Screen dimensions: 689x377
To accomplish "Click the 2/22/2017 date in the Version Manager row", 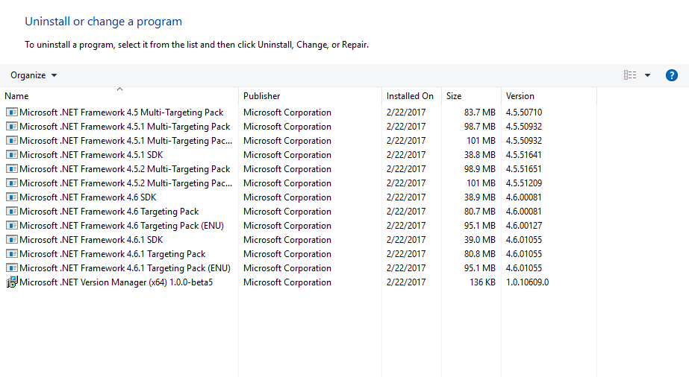I will tap(406, 282).
